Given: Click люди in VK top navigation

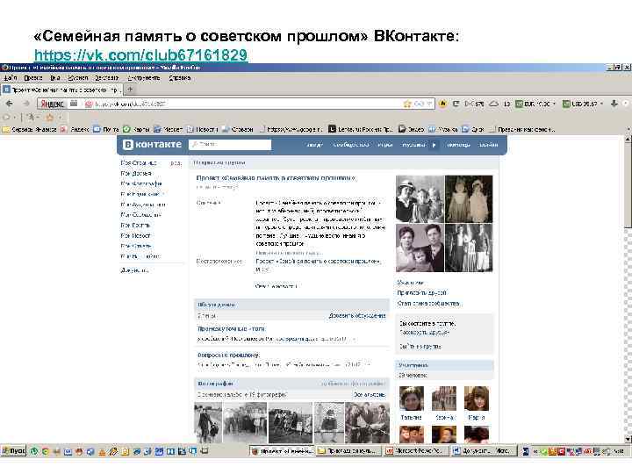Looking at the screenshot, I should pos(314,145).
